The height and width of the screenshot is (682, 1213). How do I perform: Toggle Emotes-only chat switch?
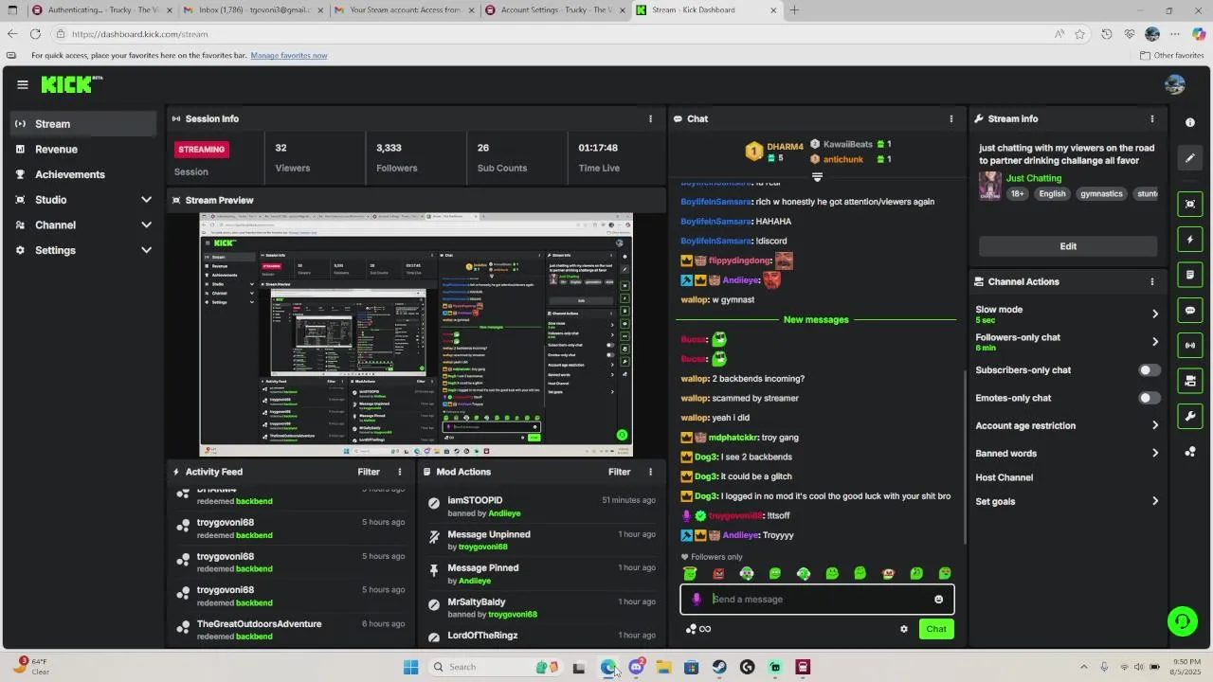click(x=1149, y=398)
